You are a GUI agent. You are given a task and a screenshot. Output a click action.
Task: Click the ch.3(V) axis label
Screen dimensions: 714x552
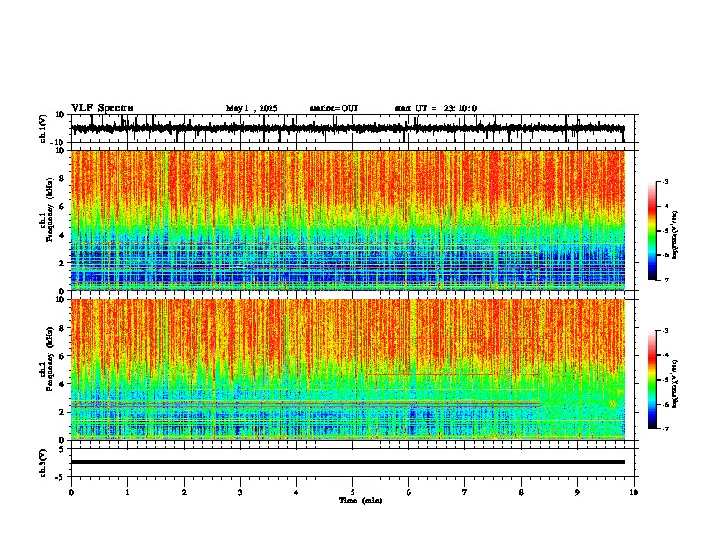43,463
